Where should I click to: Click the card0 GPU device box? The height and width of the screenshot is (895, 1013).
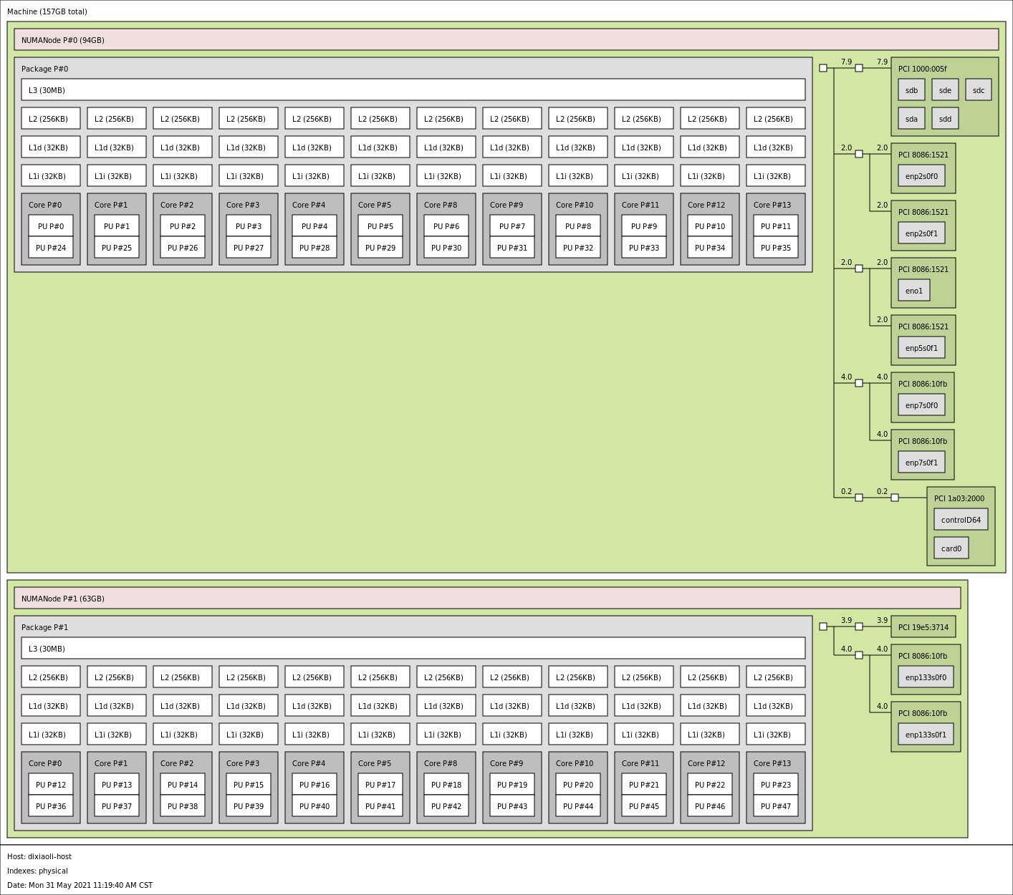[x=951, y=548]
